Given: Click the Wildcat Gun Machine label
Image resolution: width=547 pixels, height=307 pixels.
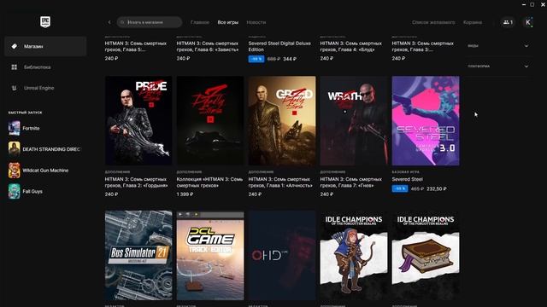Looking at the screenshot, I should coord(45,171).
